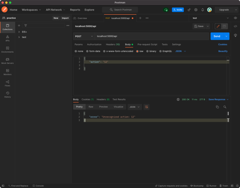Screen dimensions: 240x188
Task: Toggle the sidebar icon in status bar
Action: [x=3, y=186]
